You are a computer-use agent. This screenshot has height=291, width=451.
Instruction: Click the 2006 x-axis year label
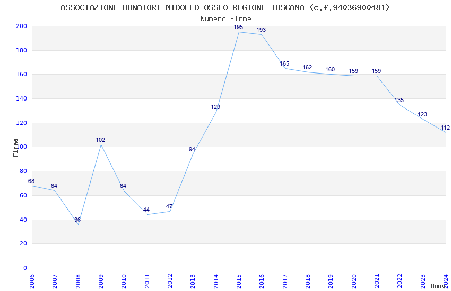point(32,281)
